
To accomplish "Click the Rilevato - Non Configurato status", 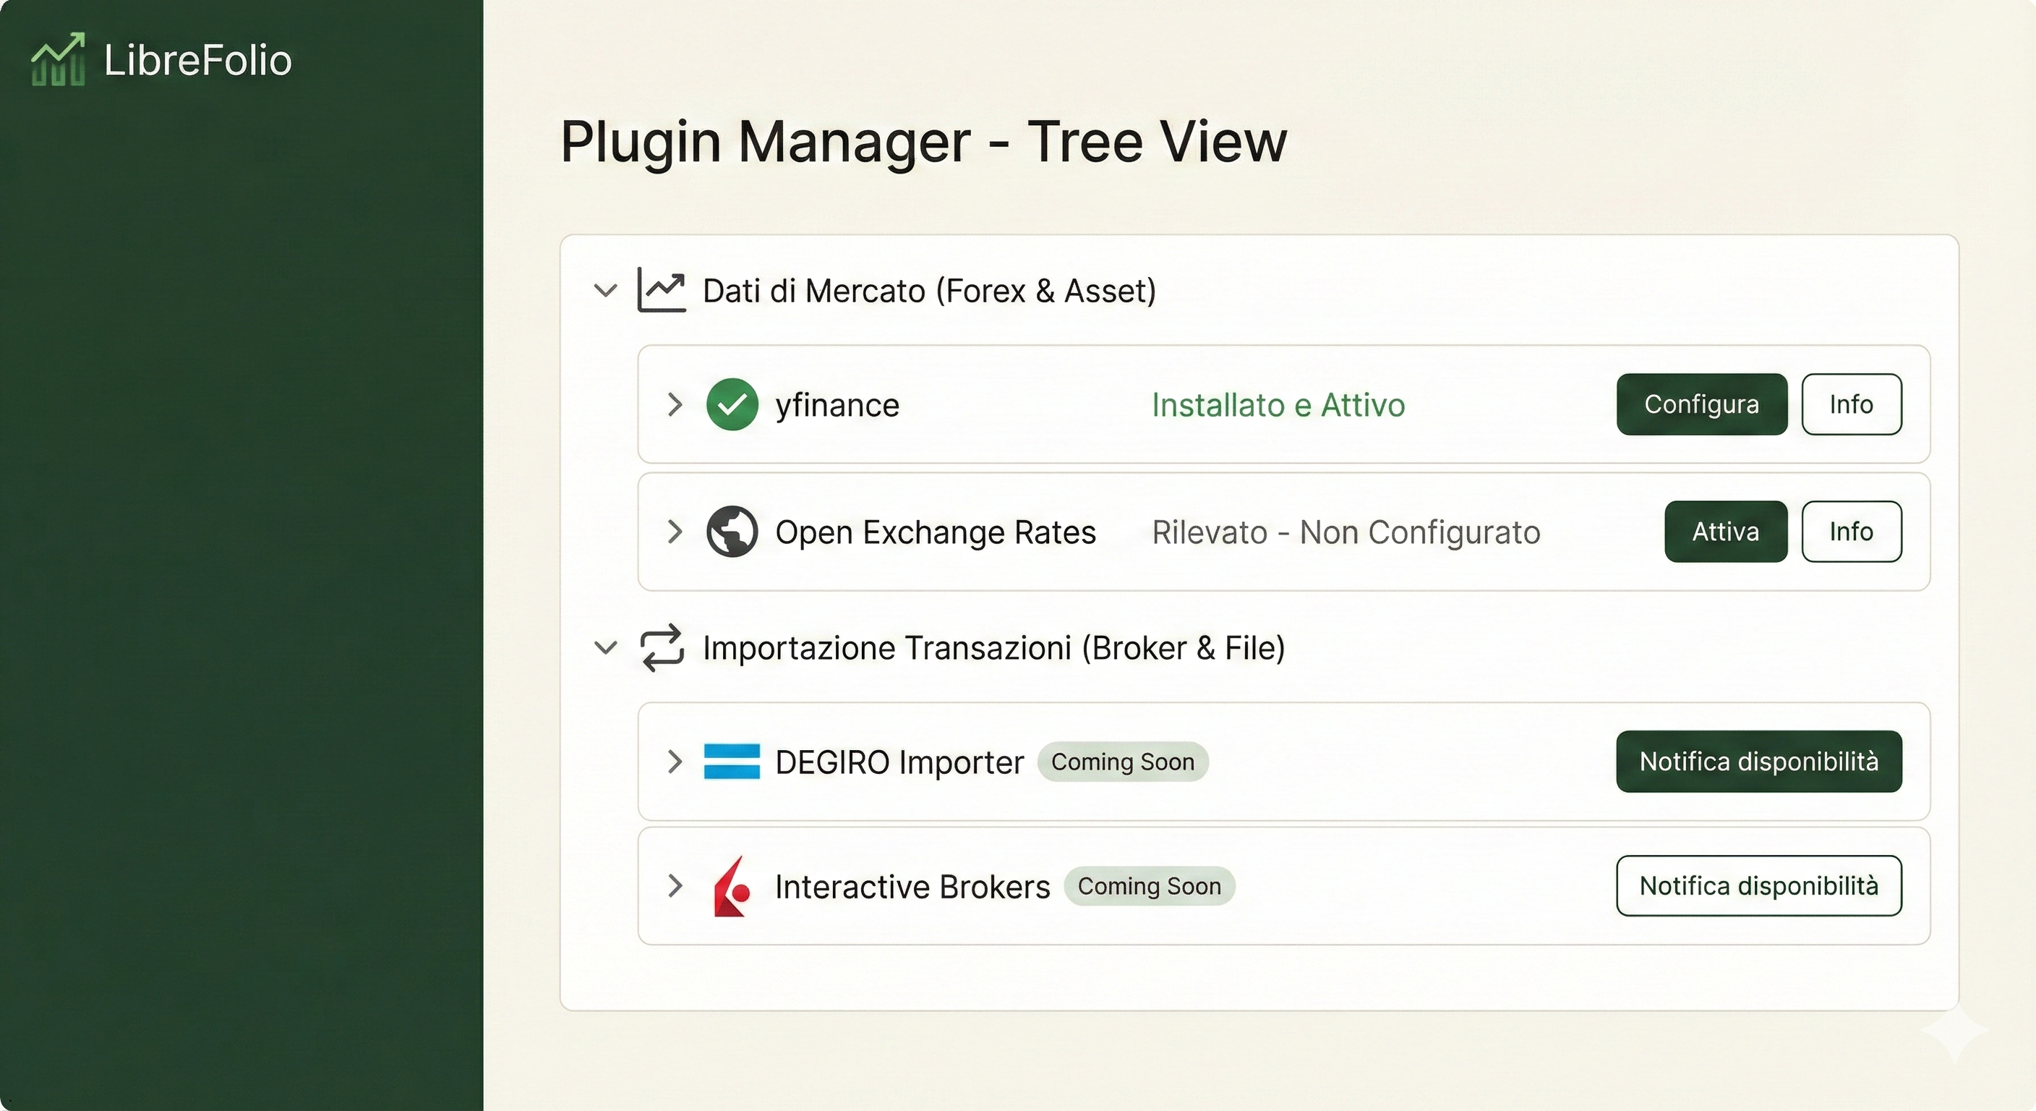I will [1346, 532].
